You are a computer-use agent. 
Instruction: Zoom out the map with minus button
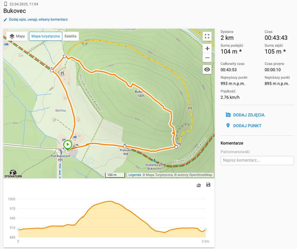click(207, 57)
